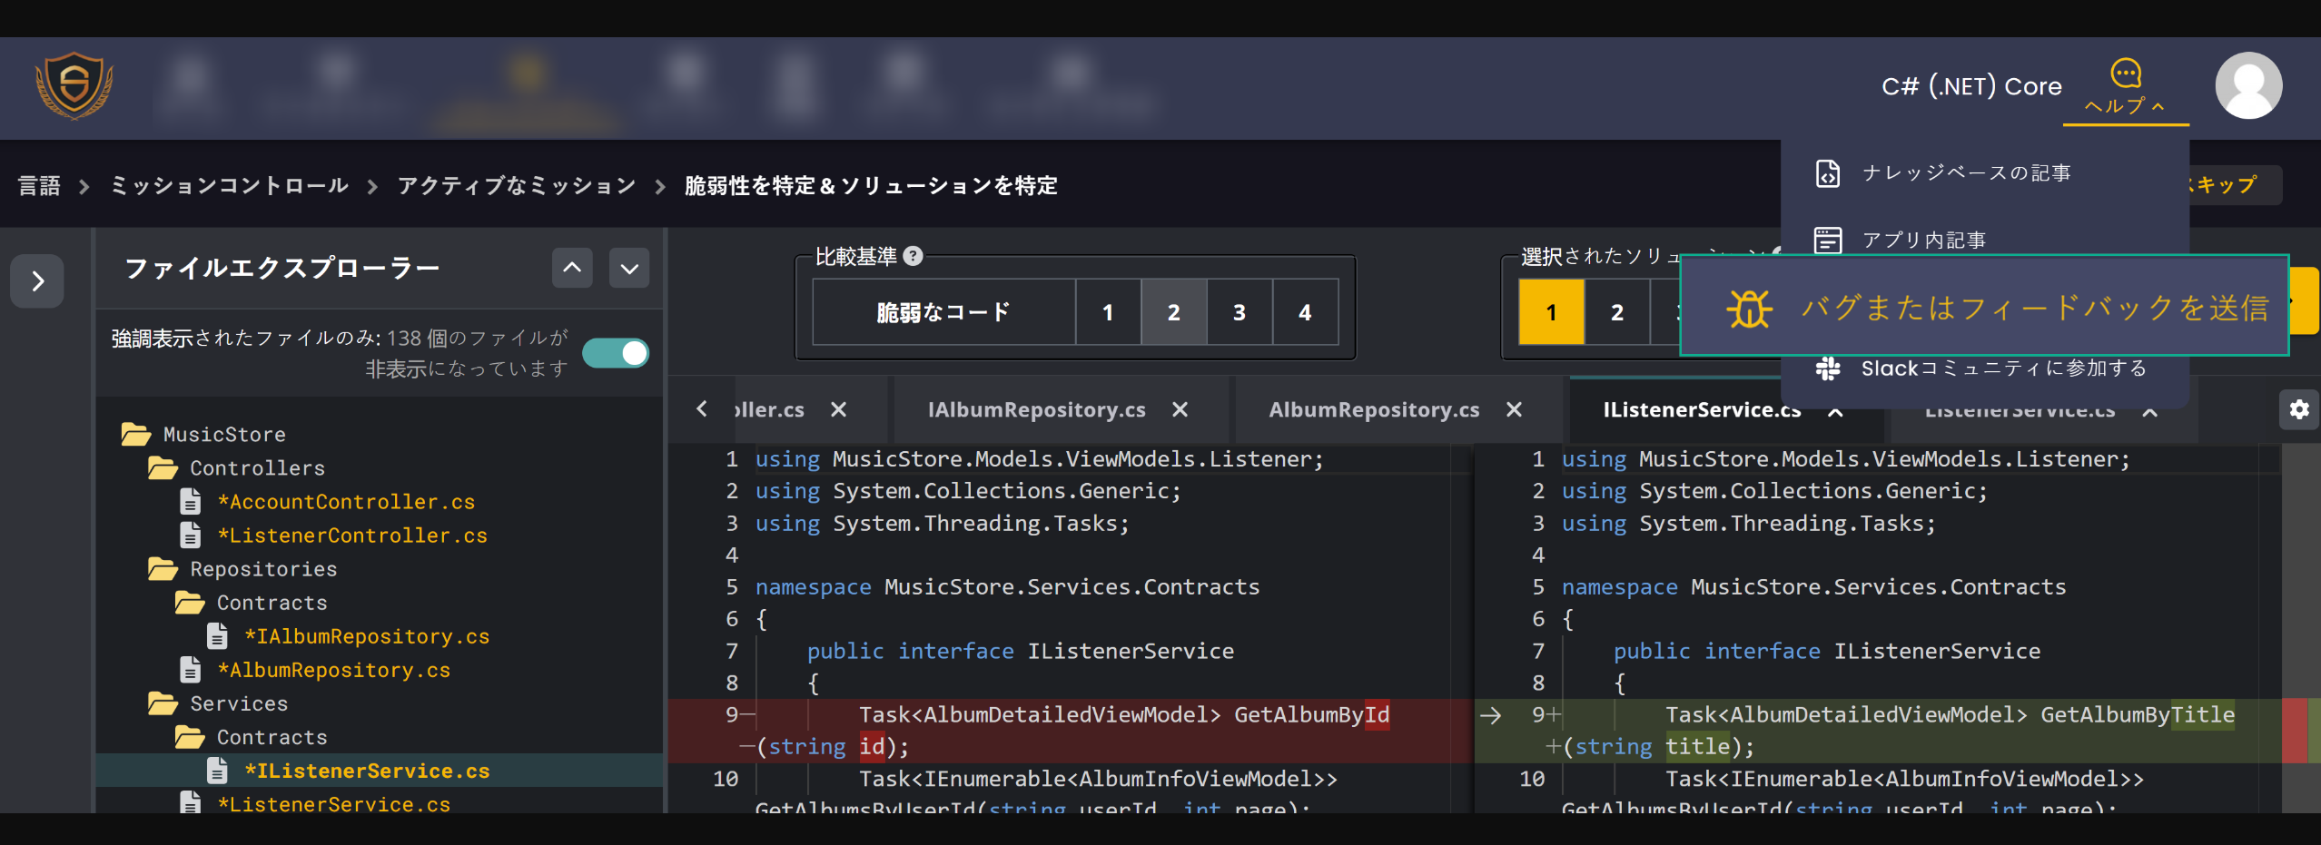
Task: Close the IAlbumRepository.cs tab
Action: [1180, 409]
